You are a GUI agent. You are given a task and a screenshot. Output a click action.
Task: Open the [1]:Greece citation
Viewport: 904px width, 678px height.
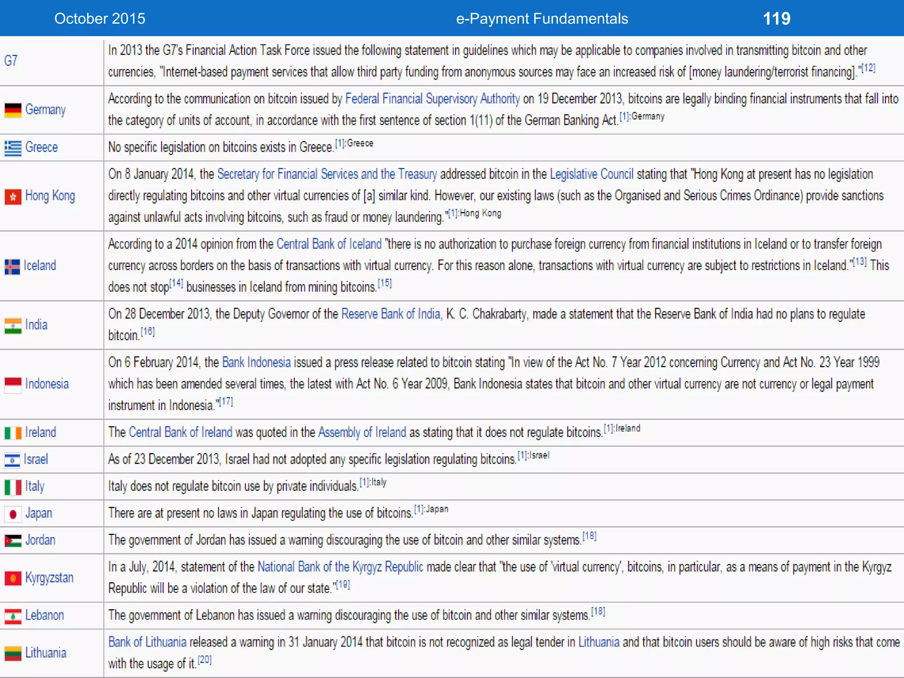coord(354,144)
